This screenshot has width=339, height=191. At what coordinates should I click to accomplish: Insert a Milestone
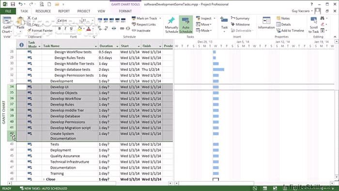pyautogui.click(x=240, y=24)
